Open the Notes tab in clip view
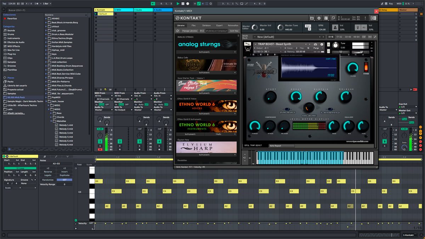425x239 pixels. pos(44,156)
